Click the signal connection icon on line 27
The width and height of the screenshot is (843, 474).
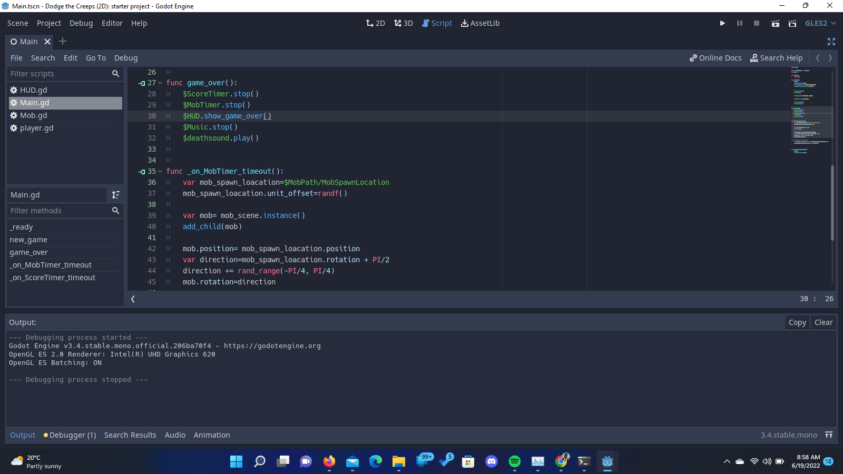141,83
